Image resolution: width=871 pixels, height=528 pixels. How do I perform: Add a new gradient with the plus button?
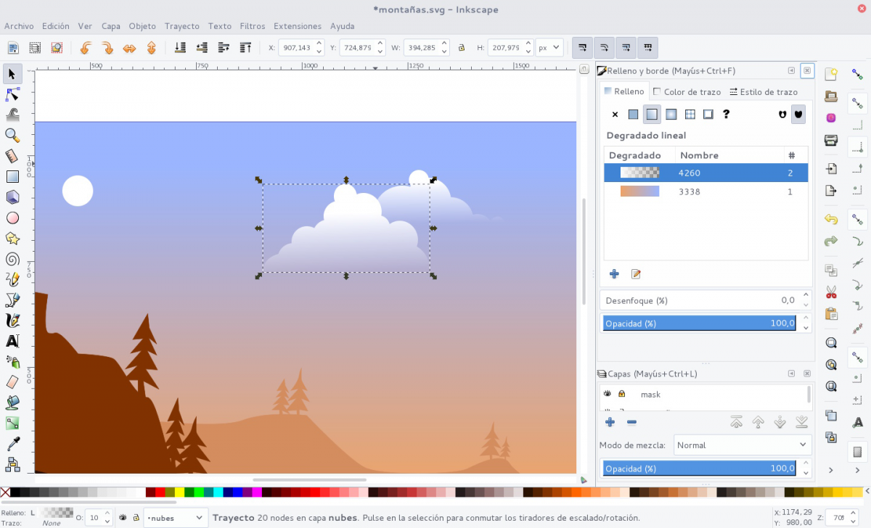coord(614,274)
